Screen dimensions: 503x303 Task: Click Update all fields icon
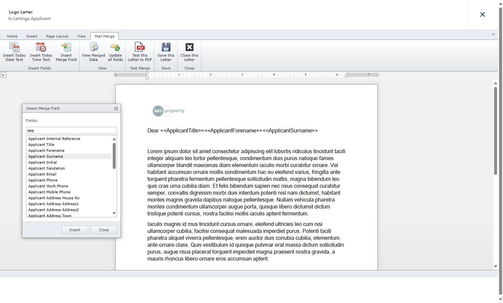click(115, 47)
